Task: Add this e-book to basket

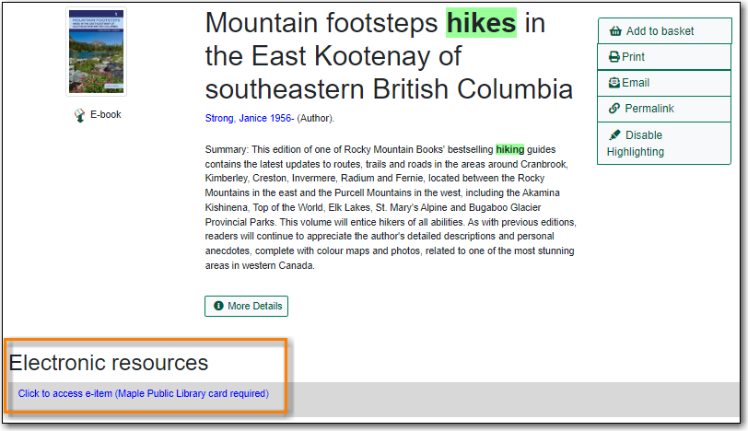Action: click(664, 31)
